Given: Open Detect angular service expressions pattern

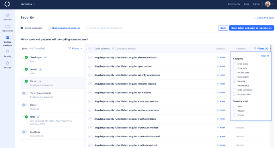Looking at the screenshot, I should (x=127, y=110).
